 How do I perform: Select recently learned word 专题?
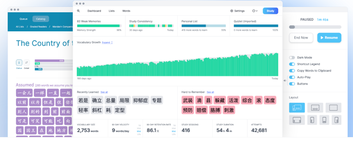(156, 100)
